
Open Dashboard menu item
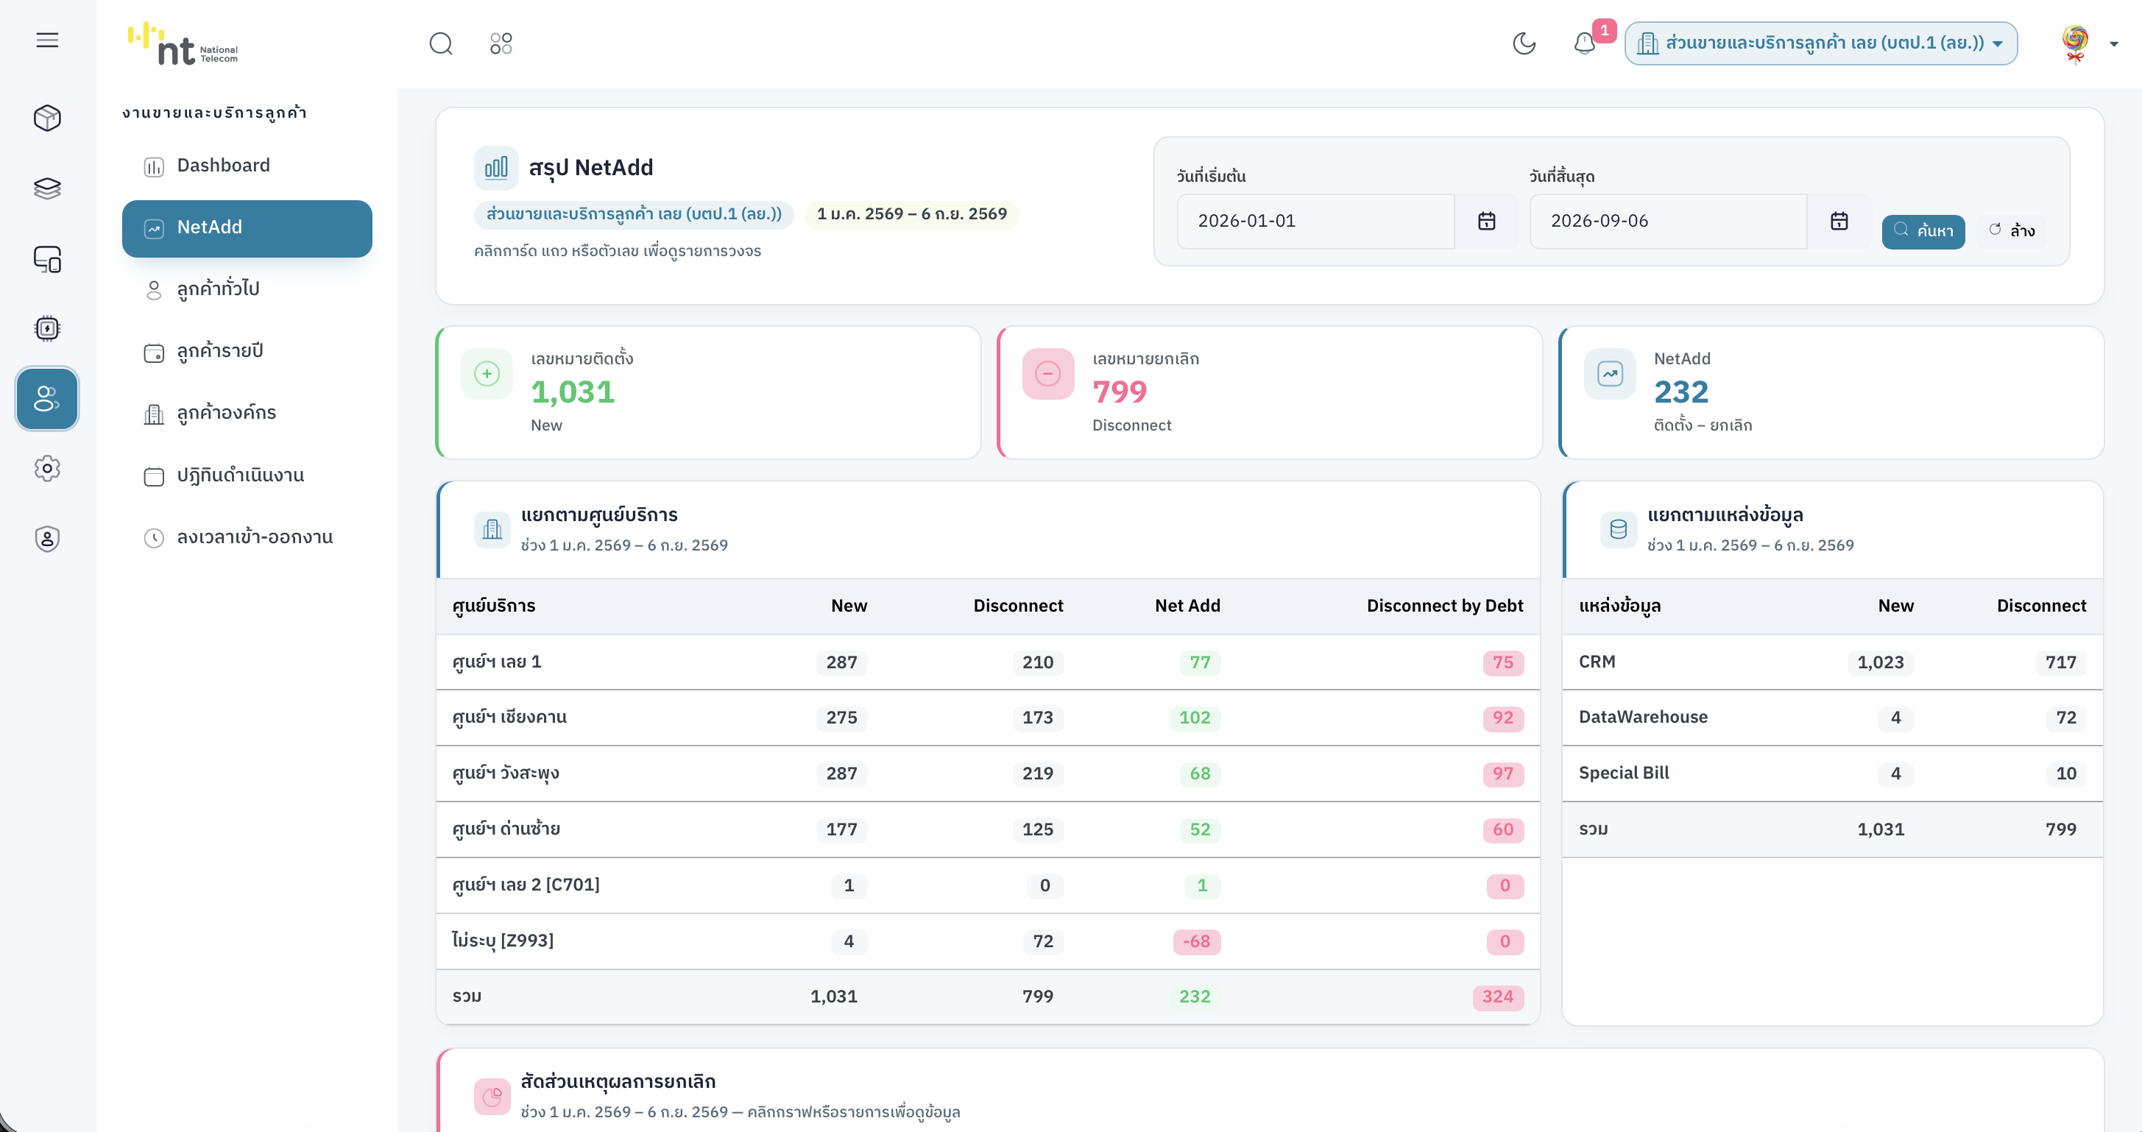[247, 166]
